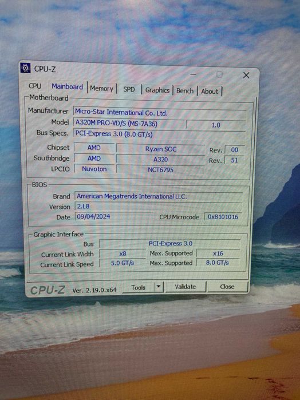Open the Memory tab
Viewport: 300px width, 400px height.
pos(101,89)
